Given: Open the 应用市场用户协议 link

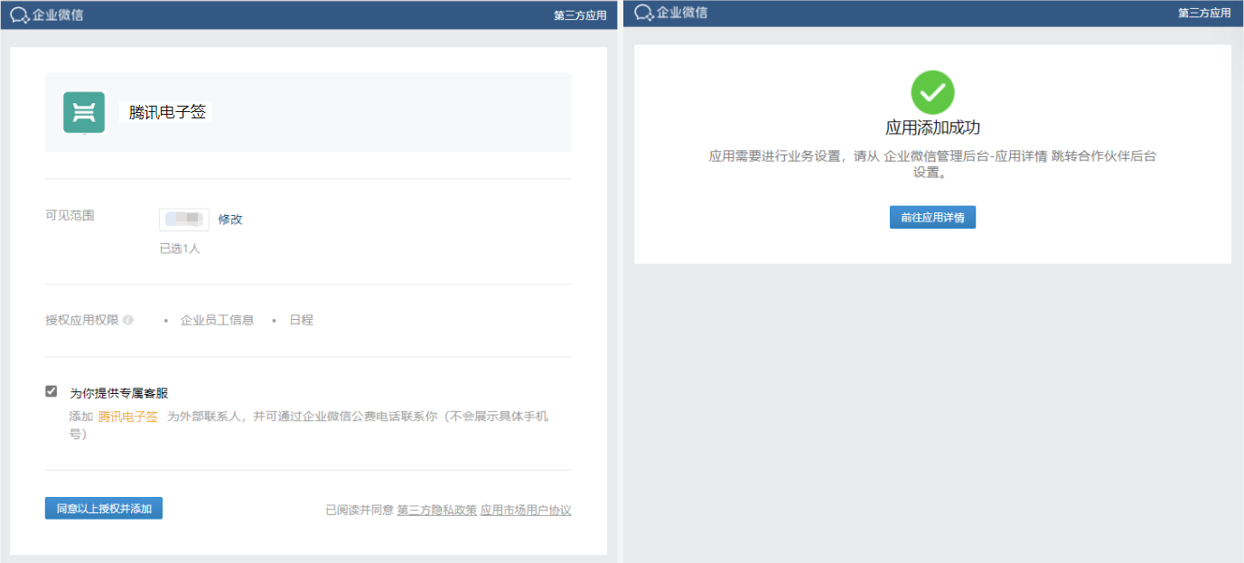Looking at the screenshot, I should pyautogui.click(x=526, y=510).
